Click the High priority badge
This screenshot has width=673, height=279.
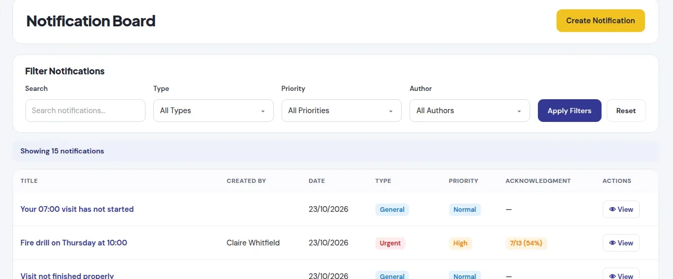460,243
